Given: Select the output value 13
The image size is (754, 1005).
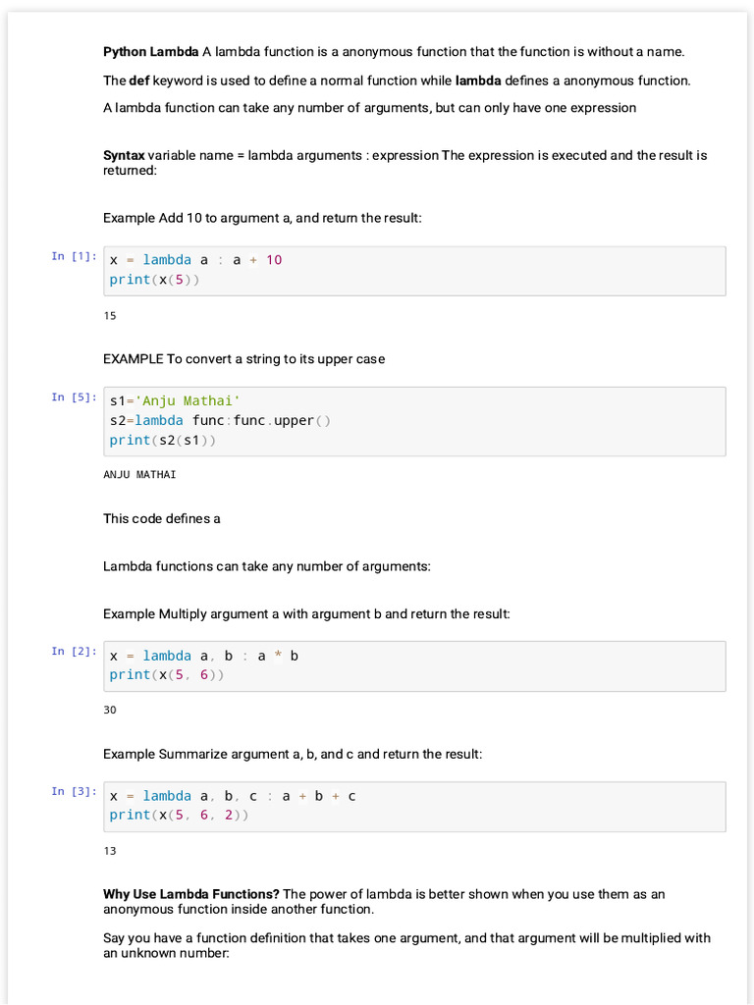Looking at the screenshot, I should click(x=110, y=851).
